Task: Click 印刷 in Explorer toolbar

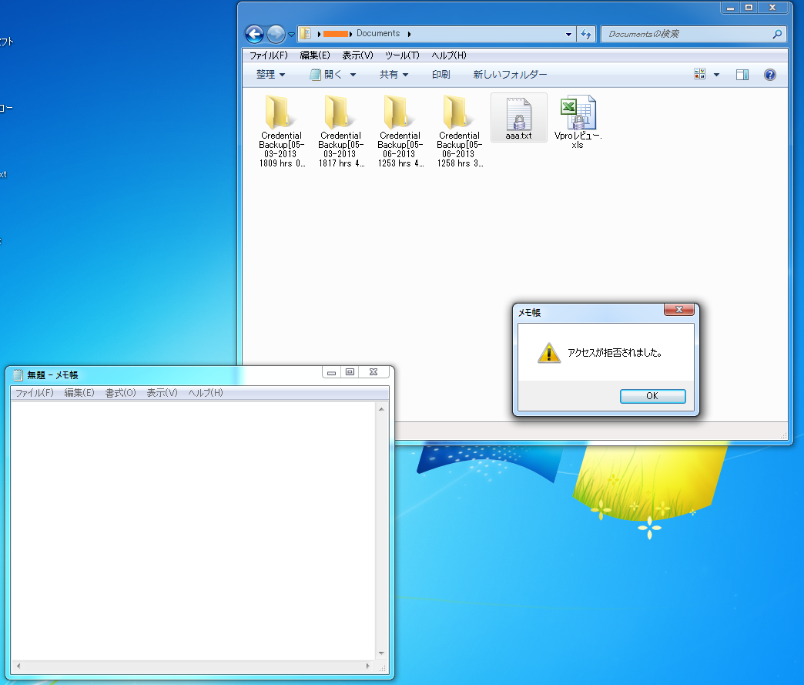Action: point(441,75)
